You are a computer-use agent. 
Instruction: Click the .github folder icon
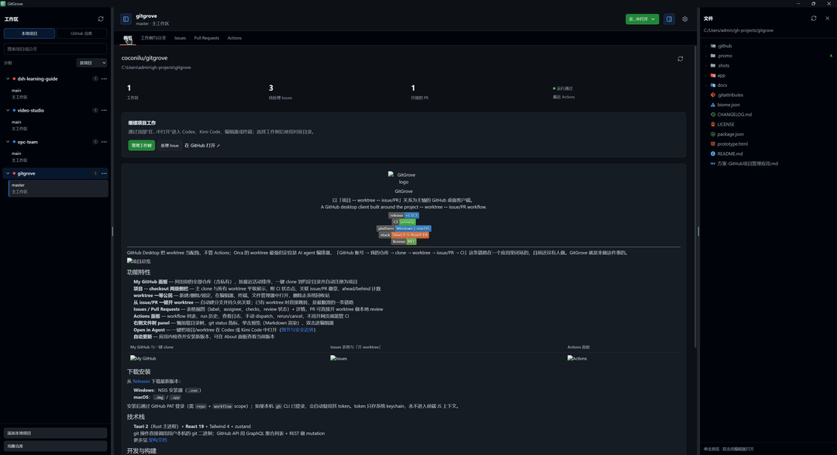713,46
